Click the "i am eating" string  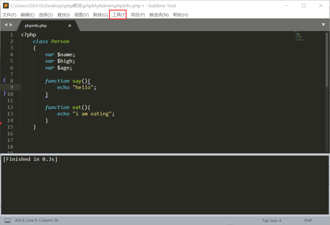pos(92,114)
